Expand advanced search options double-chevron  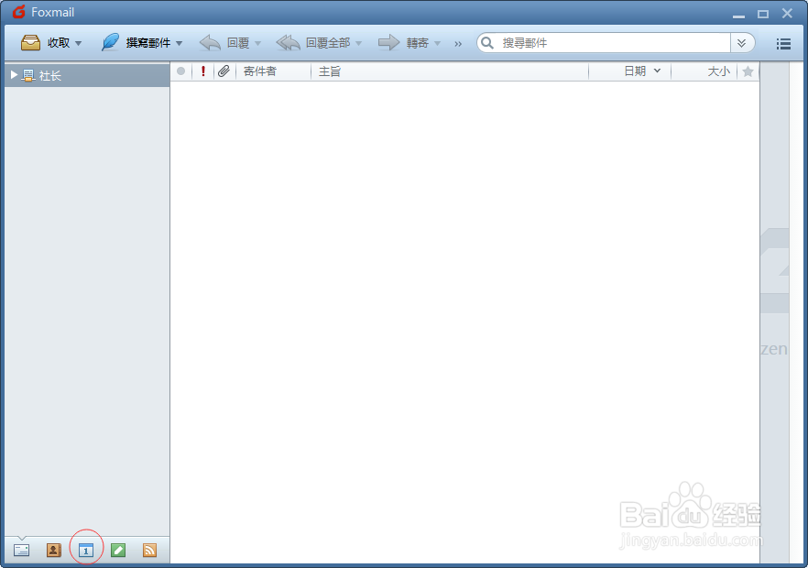coord(741,43)
